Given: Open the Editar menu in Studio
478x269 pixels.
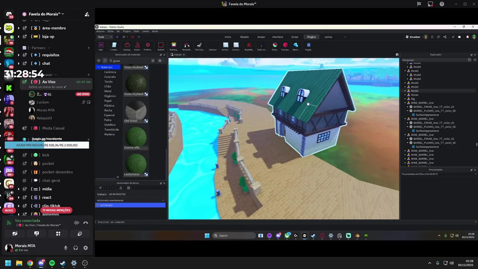Looking at the screenshot, I should [x=111, y=31].
